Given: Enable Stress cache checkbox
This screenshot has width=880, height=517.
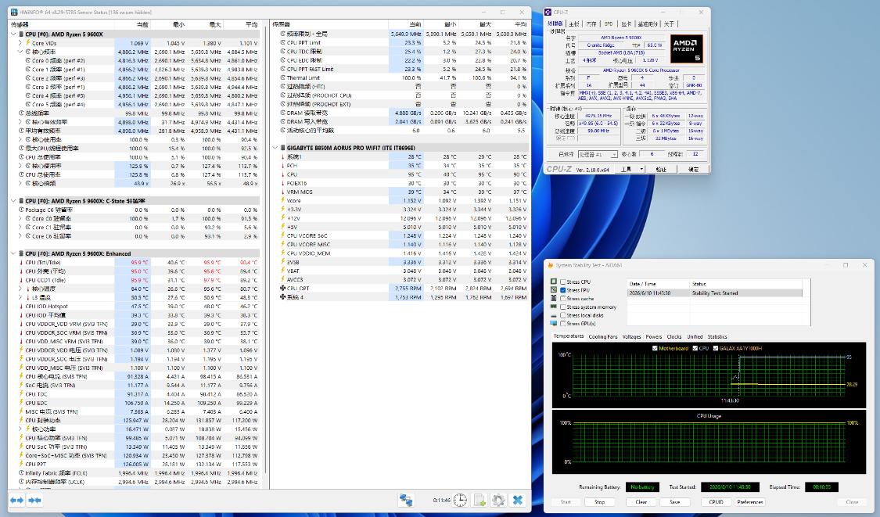Looking at the screenshot, I should [563, 299].
